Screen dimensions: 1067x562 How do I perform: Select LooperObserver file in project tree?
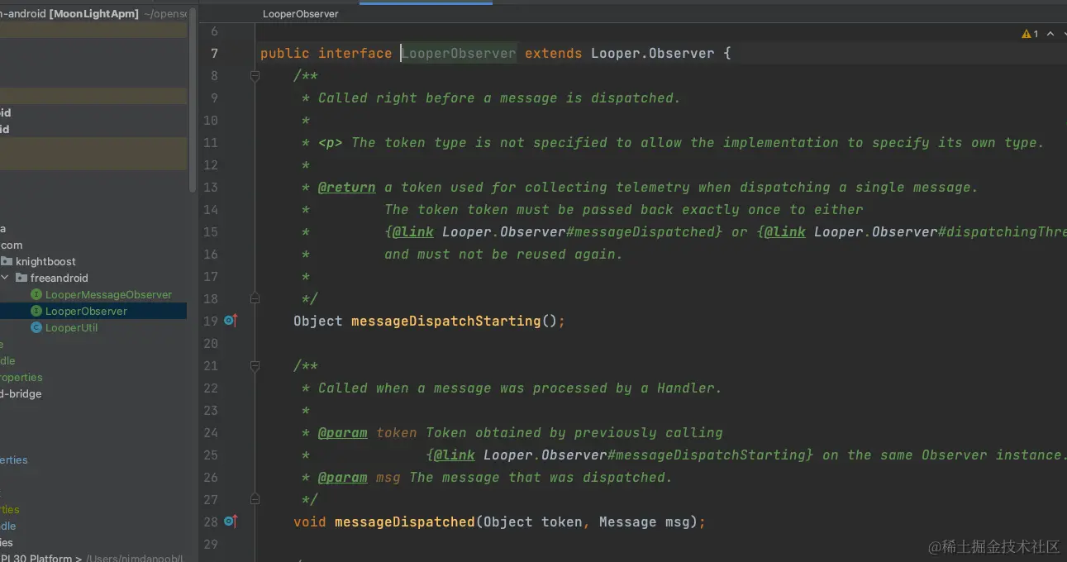(86, 311)
